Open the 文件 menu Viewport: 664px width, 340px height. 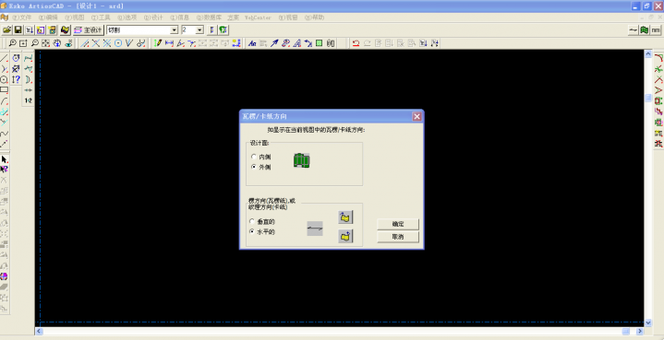click(22, 18)
